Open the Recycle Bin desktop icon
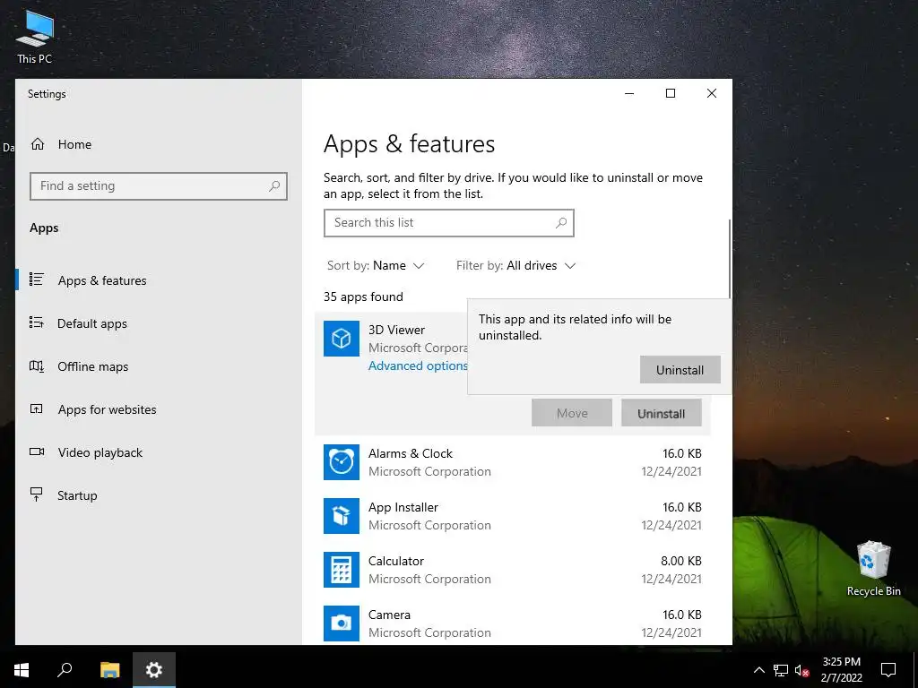 [x=873, y=569]
